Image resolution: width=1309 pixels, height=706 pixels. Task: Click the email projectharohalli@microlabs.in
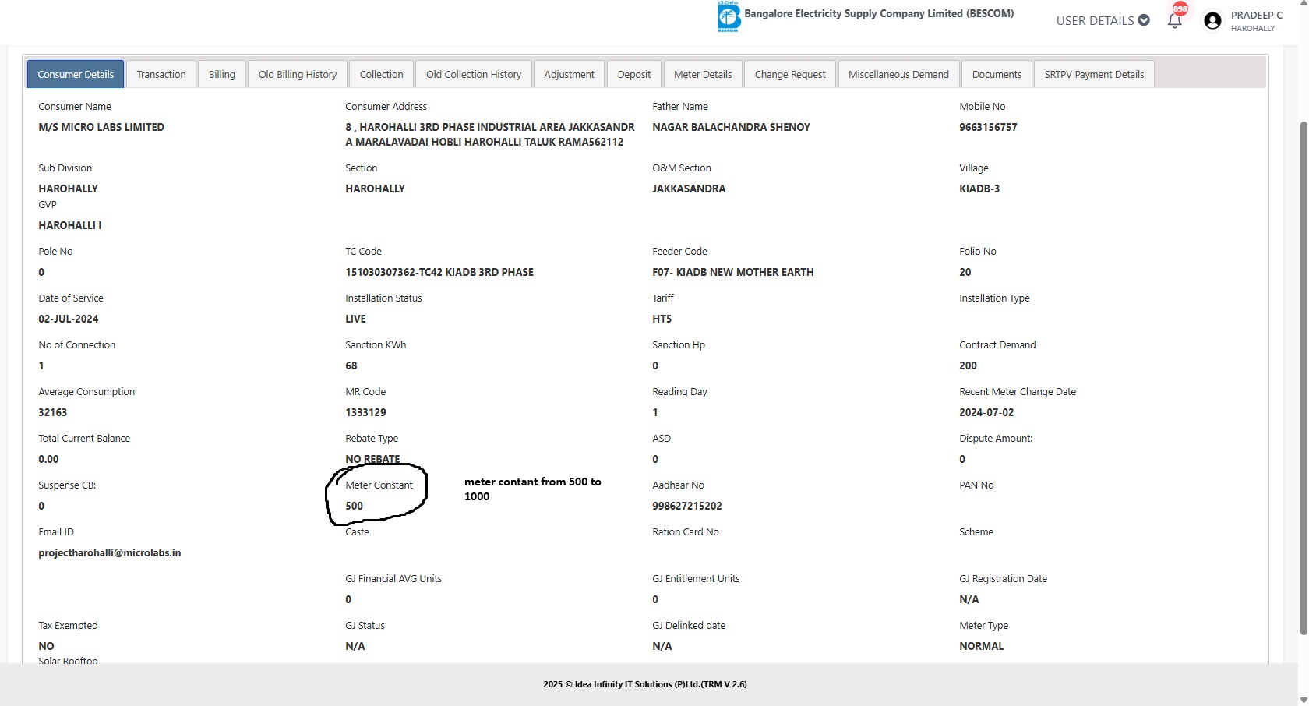click(110, 552)
